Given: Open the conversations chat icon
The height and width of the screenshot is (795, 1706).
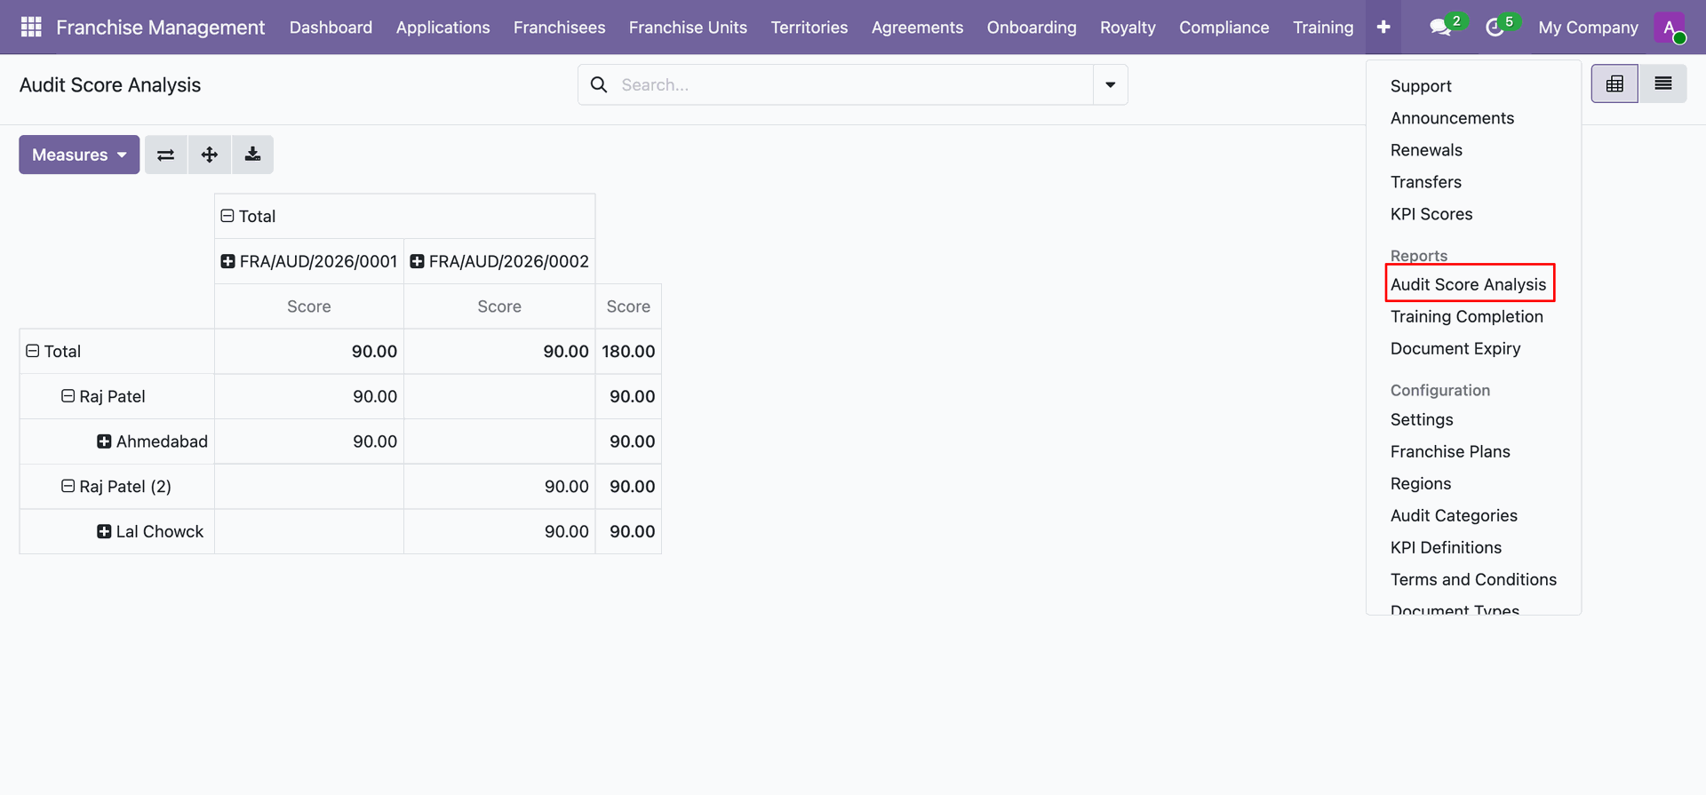Looking at the screenshot, I should pos(1441,28).
